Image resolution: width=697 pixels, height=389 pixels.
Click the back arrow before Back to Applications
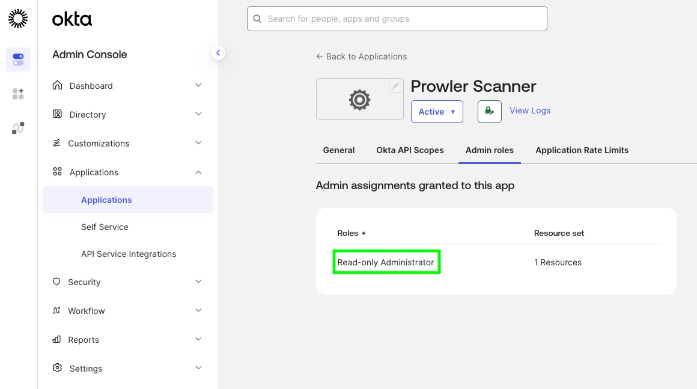point(319,56)
